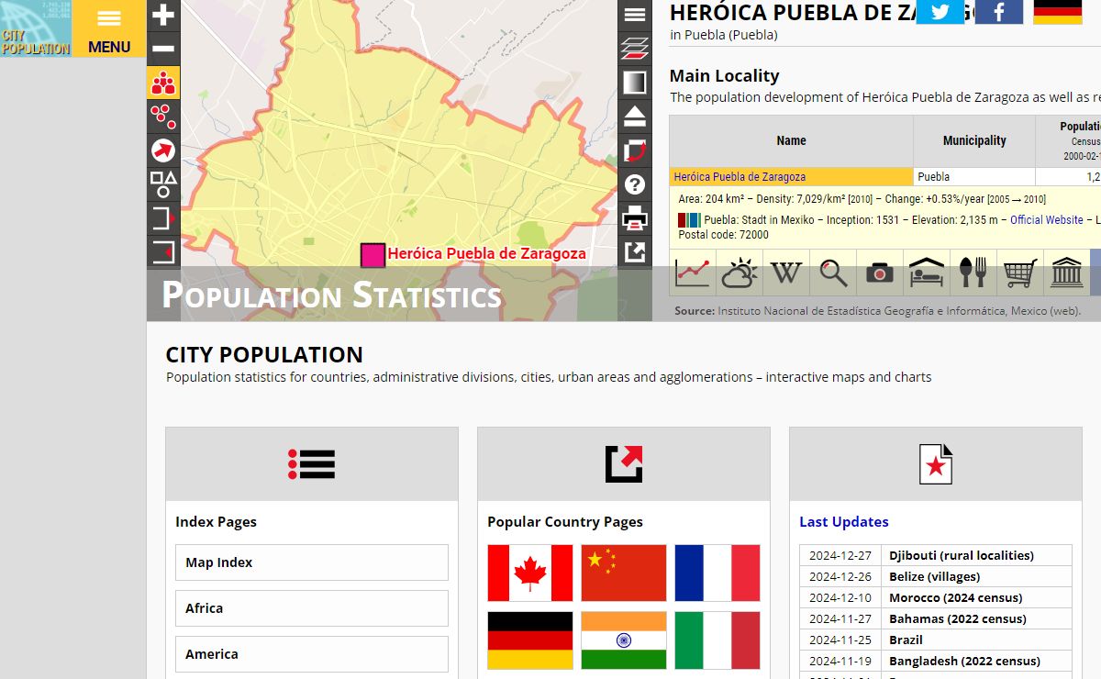The height and width of the screenshot is (679, 1101).
Task: Open the restaurants fork and spoon icon
Action: pyautogui.click(x=973, y=273)
